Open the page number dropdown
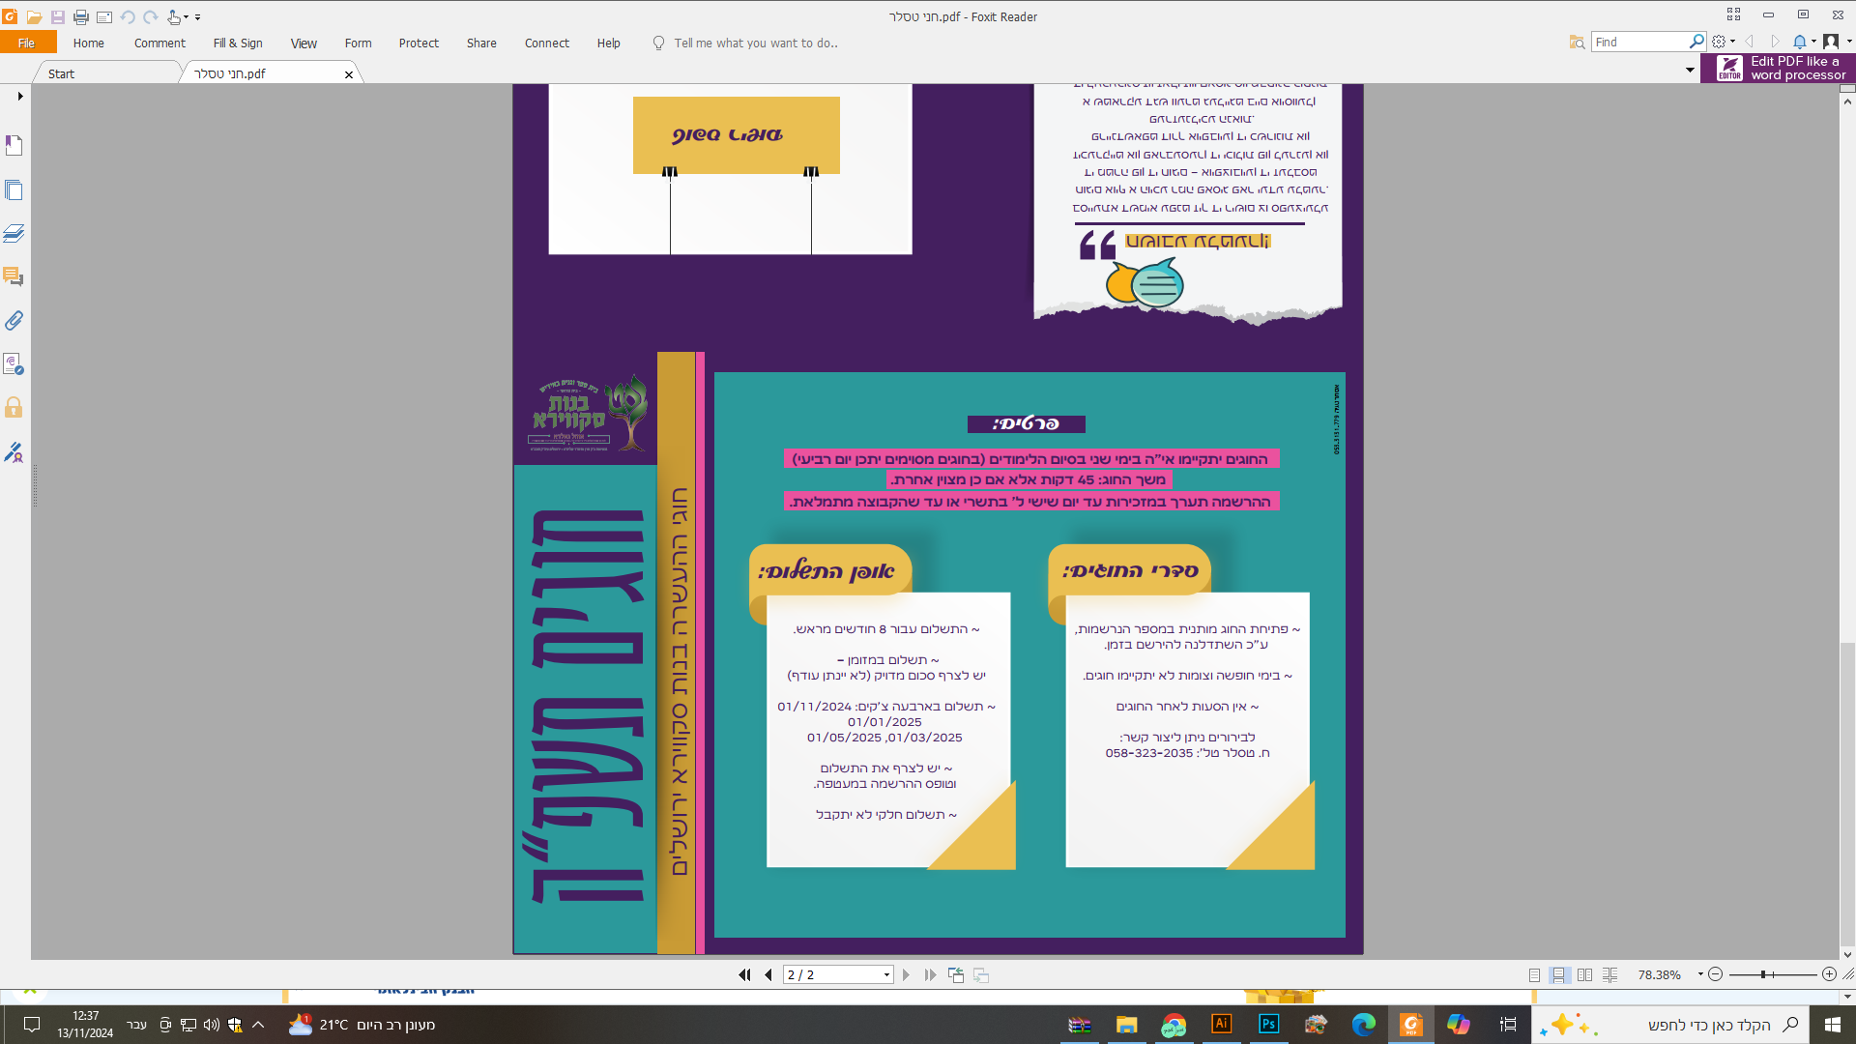 (x=886, y=974)
